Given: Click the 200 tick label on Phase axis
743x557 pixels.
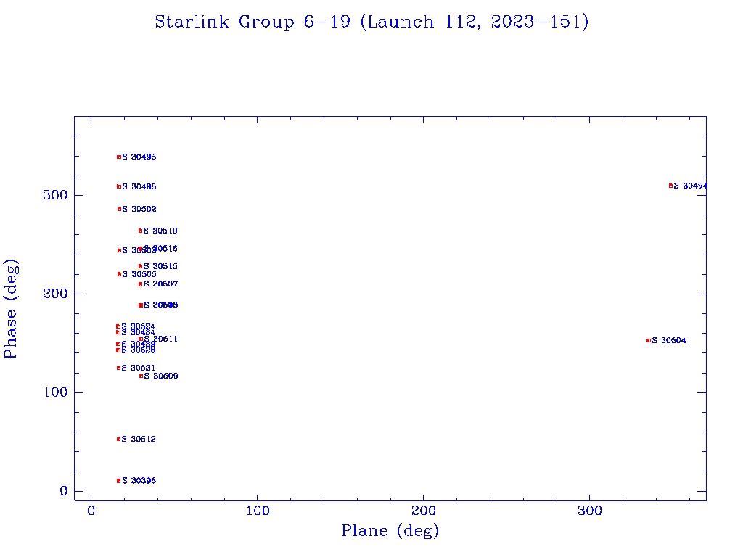Looking at the screenshot, I should (56, 294).
